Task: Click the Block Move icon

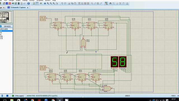Action: pos(82,3)
